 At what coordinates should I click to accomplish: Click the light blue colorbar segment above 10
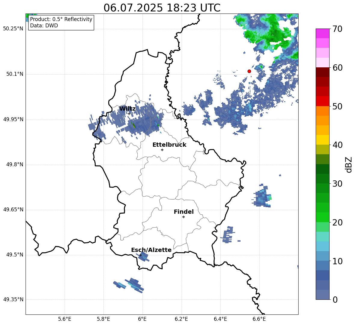[322, 246]
